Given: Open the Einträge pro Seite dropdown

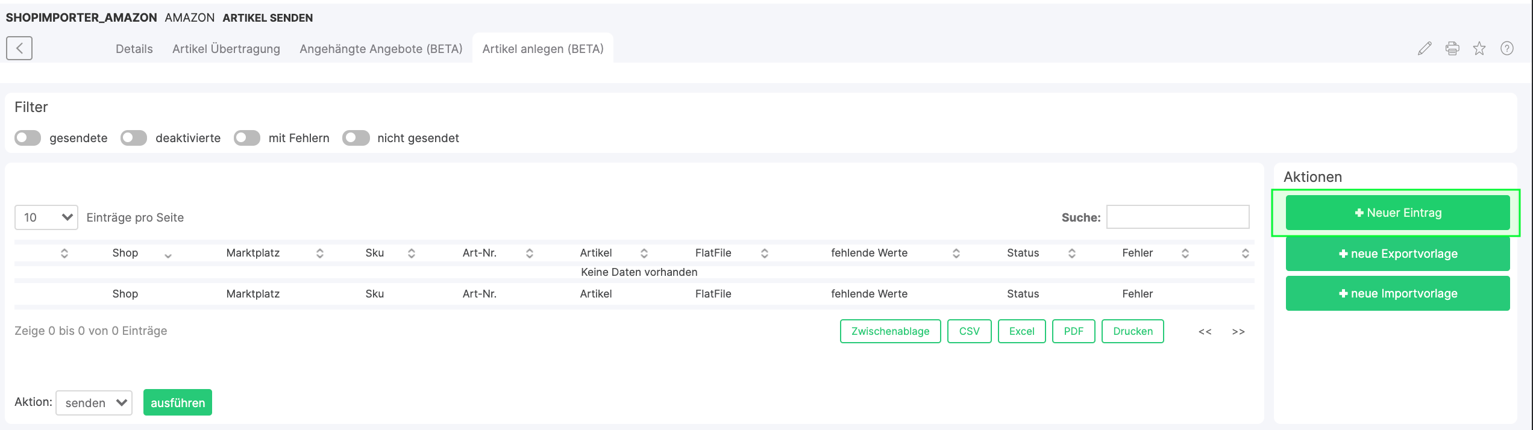Looking at the screenshot, I should click(46, 217).
